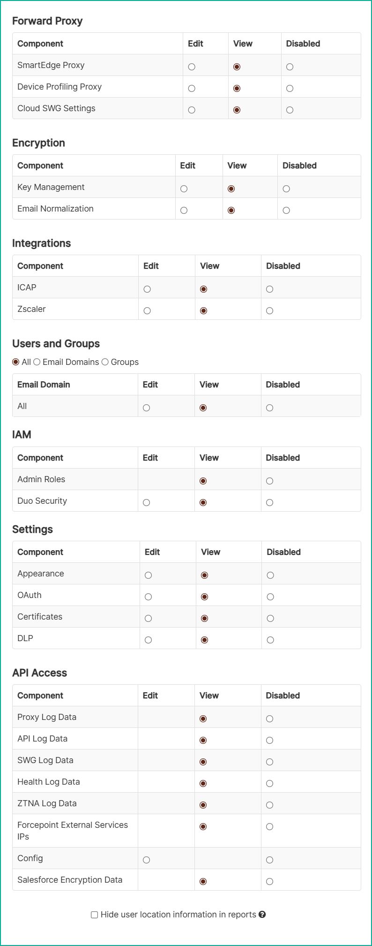The height and width of the screenshot is (946, 372).
Task: Enable Edit for Cloud SWG Settings
Action: (192, 110)
